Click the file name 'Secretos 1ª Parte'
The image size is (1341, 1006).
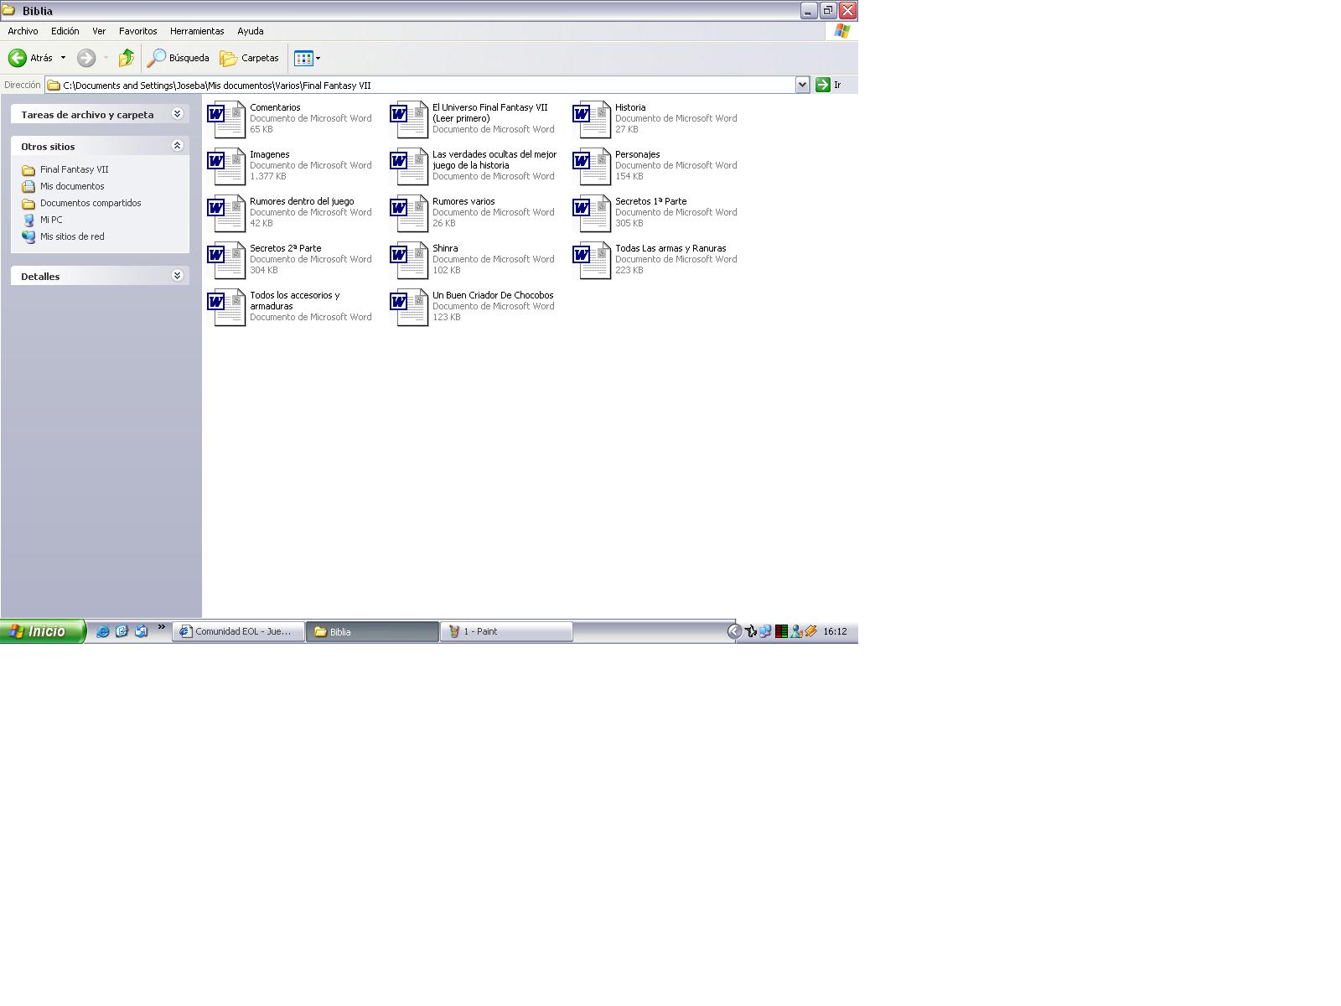(650, 201)
